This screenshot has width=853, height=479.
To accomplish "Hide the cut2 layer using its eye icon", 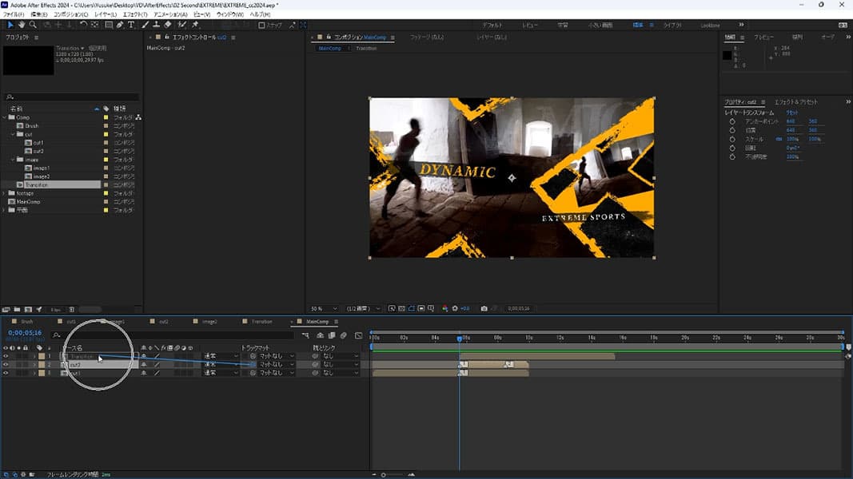I will point(6,365).
